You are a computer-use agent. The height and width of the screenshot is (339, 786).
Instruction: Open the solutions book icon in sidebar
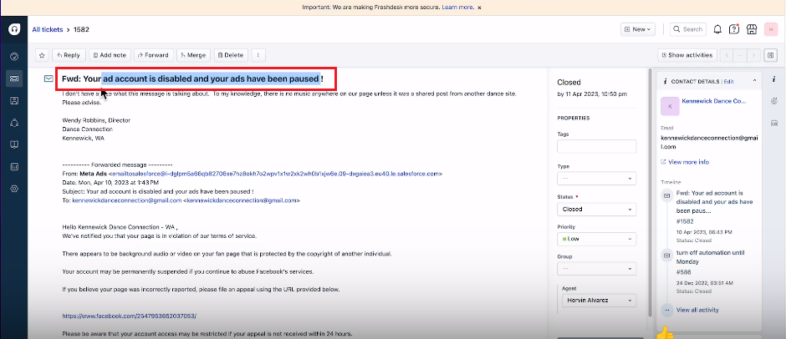click(x=14, y=144)
